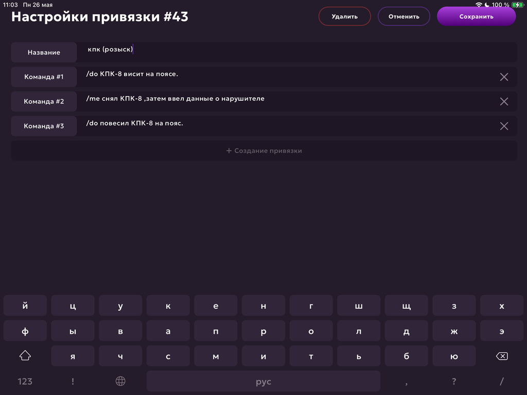Viewport: 527px width, 395px height.
Task: Tap the л key
Action: click(x=359, y=331)
